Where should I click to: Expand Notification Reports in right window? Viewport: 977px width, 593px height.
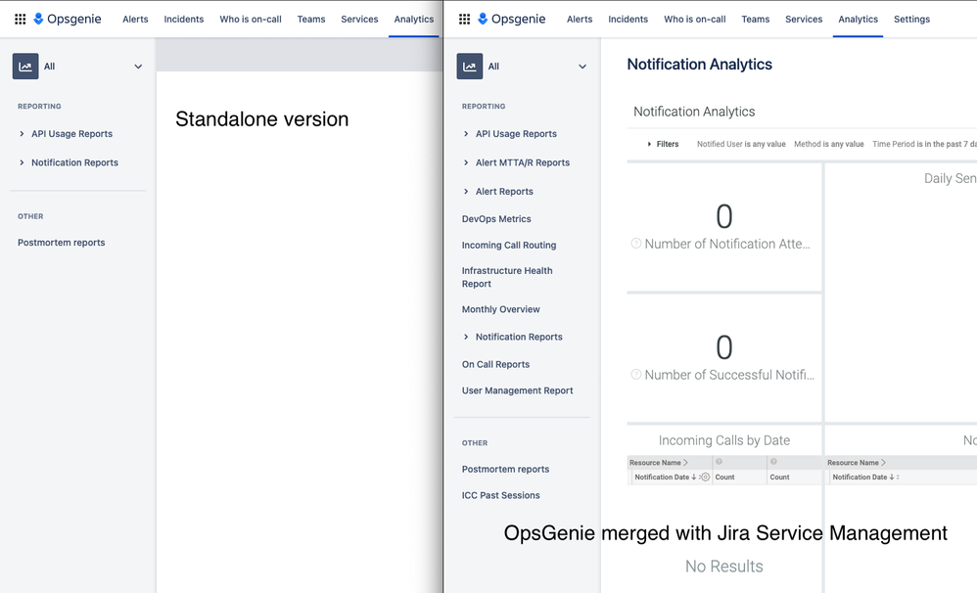(466, 337)
